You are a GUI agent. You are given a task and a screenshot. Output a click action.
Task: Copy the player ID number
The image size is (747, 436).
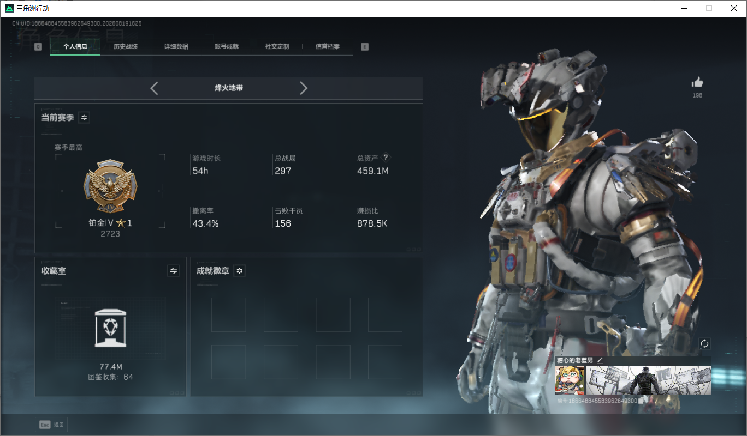(x=641, y=401)
